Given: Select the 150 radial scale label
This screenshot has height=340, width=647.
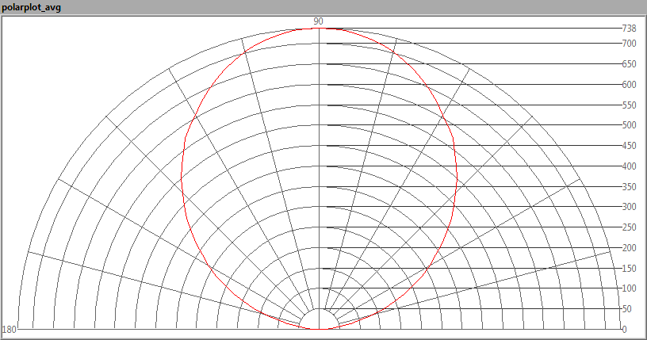Looking at the screenshot, I should coord(629,269).
